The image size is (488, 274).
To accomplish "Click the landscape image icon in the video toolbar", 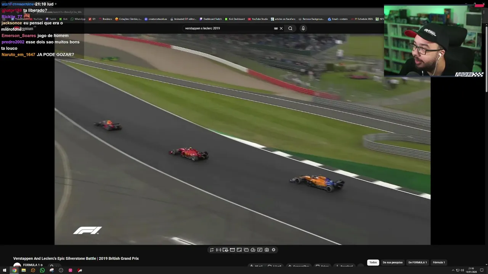I will (239, 250).
